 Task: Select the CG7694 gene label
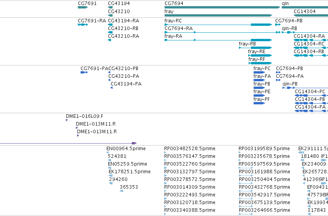point(174,3)
